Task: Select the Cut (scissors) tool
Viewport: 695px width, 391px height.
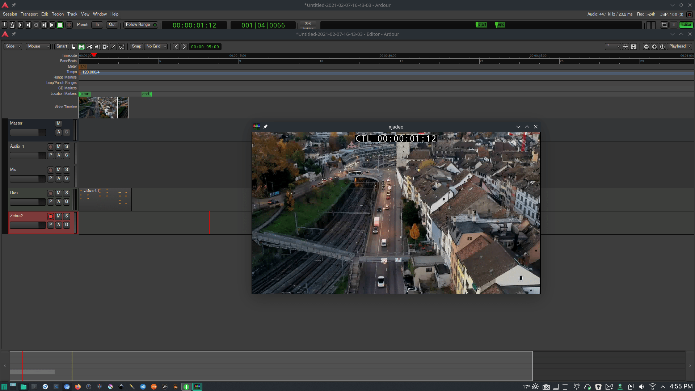Action: pyautogui.click(x=89, y=47)
